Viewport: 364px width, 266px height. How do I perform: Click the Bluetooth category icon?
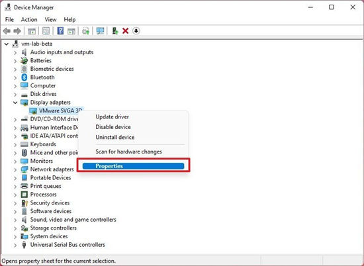(x=24, y=77)
